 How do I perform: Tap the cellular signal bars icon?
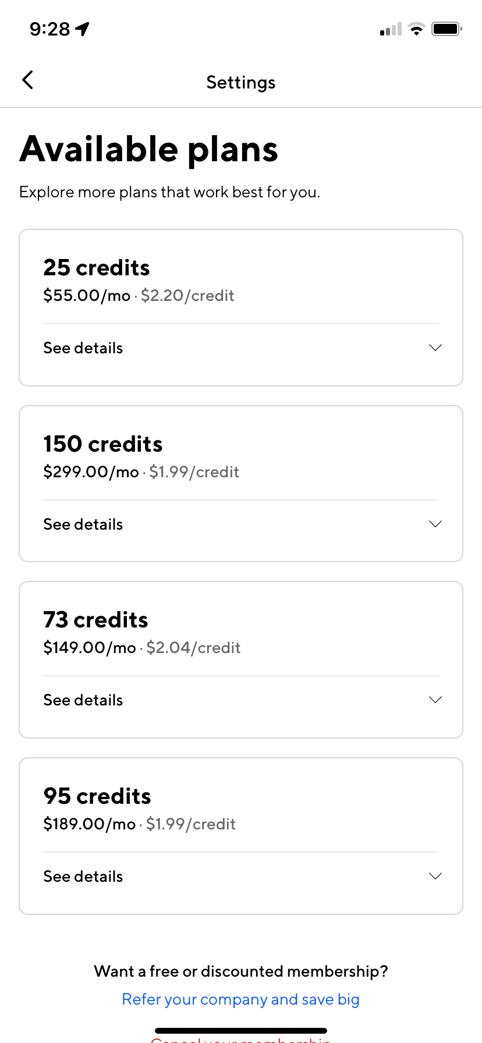point(391,30)
